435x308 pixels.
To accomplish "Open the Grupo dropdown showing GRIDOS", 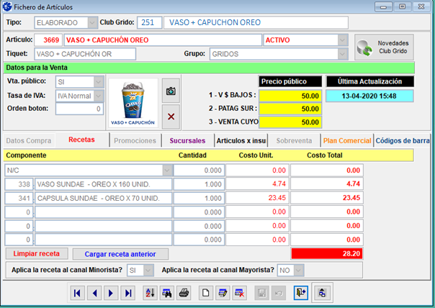I will 342,54.
